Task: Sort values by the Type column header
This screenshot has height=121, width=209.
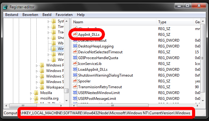Action: pos(175,22)
